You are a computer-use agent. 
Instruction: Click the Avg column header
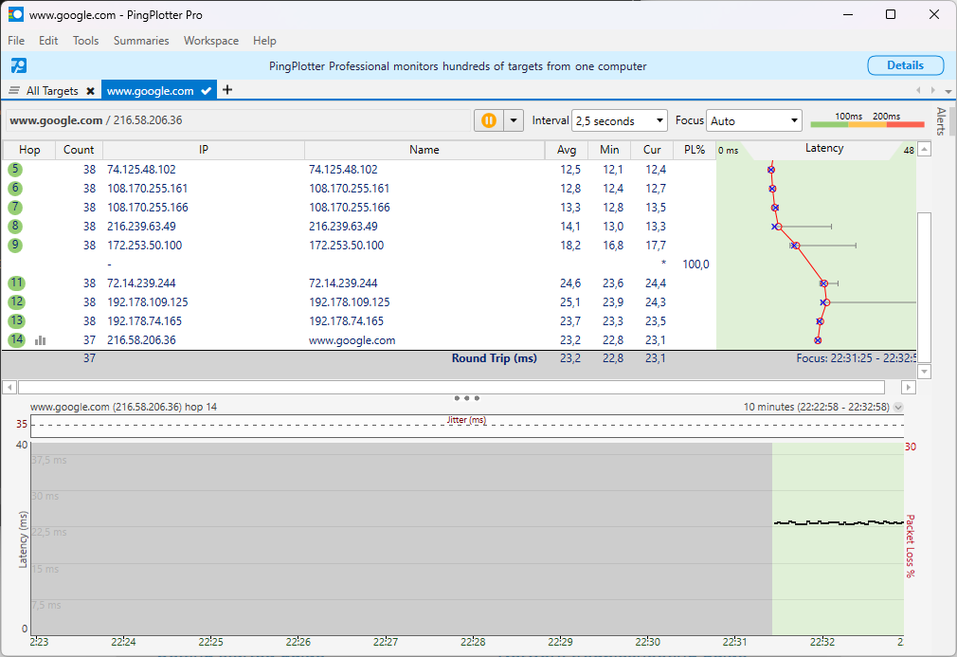567,150
